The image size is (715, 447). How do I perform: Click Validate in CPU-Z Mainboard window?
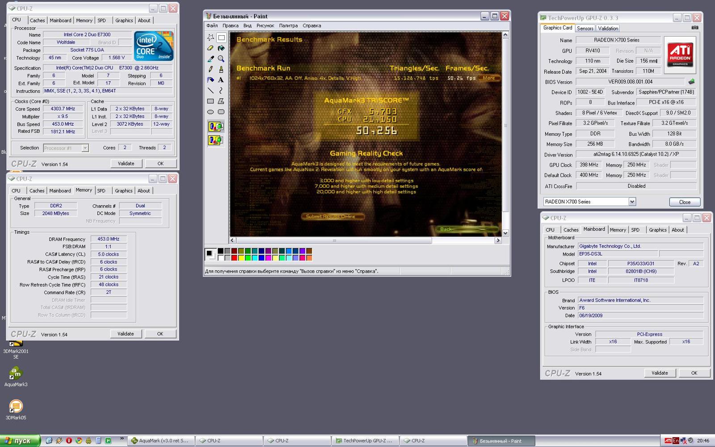[660, 373]
